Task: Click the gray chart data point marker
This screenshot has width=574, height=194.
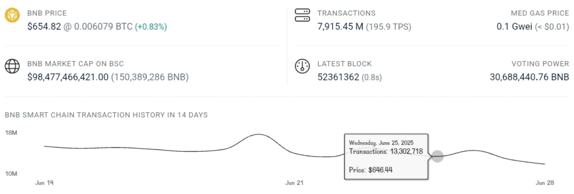Action: click(437, 156)
